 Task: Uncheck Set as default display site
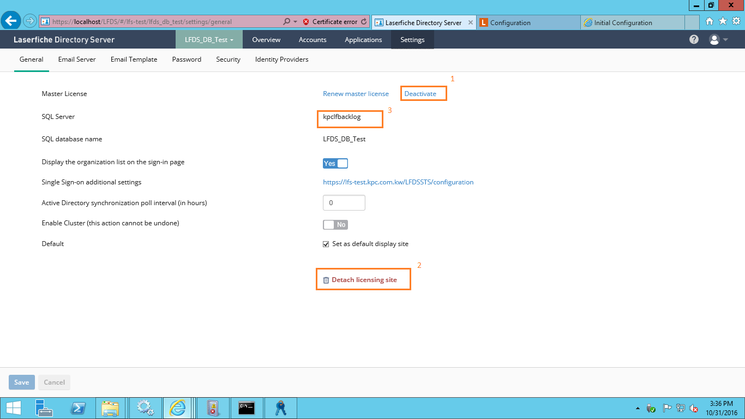tap(326, 244)
